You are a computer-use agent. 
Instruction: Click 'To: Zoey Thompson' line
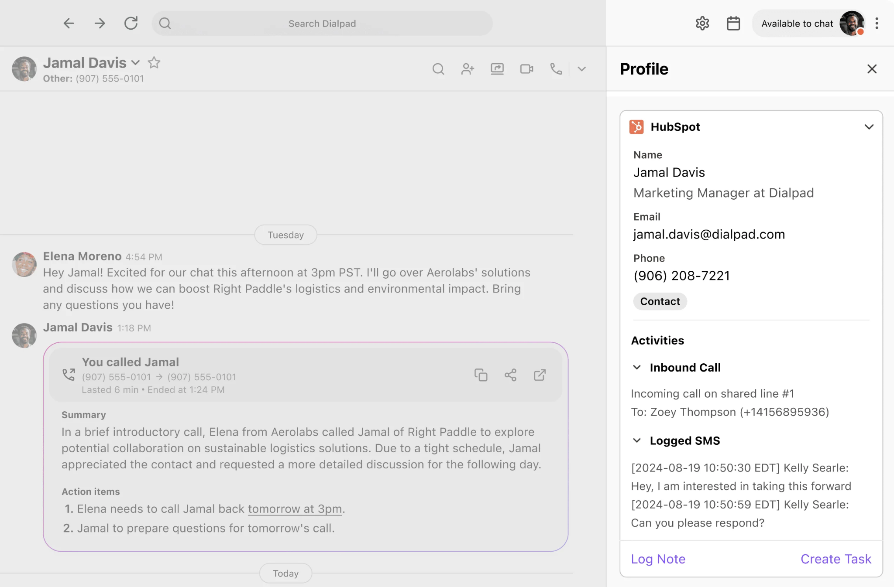pos(730,412)
